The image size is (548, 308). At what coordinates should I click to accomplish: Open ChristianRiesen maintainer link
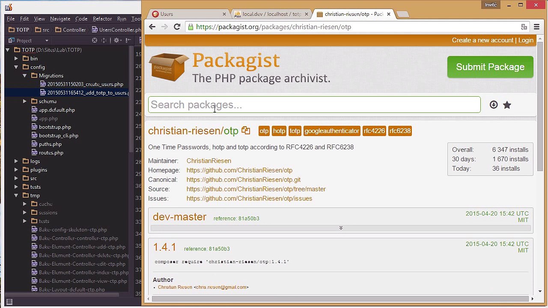[208, 161]
